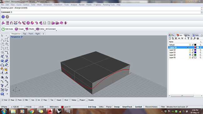
Task: Click the T-Splines Edit mode power icon
Action: 3,29
